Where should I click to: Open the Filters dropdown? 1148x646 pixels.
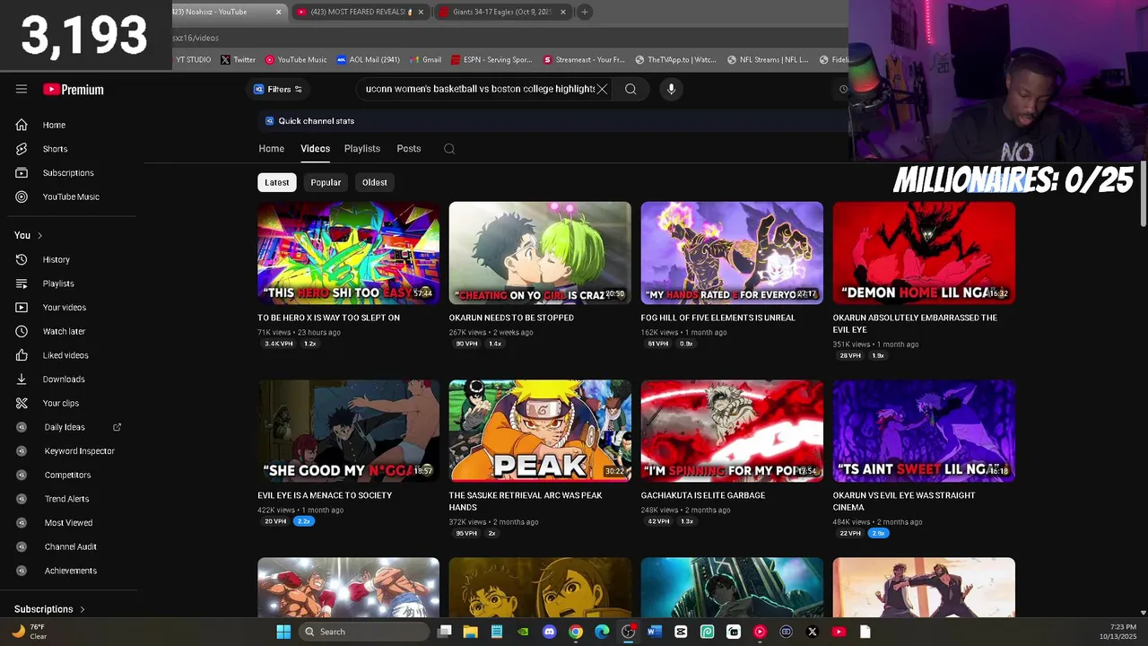pos(278,89)
